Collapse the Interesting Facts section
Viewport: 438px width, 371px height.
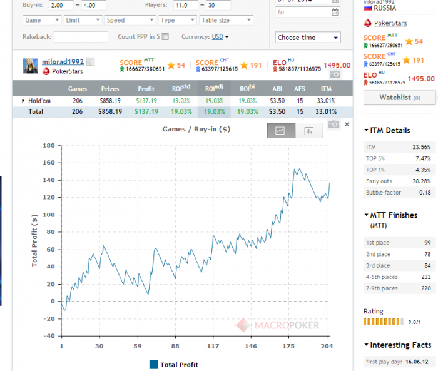(x=366, y=345)
